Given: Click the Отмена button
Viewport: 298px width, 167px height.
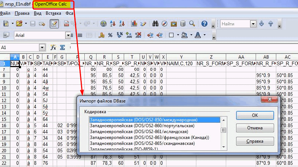Looking at the screenshot, I should (255, 128).
